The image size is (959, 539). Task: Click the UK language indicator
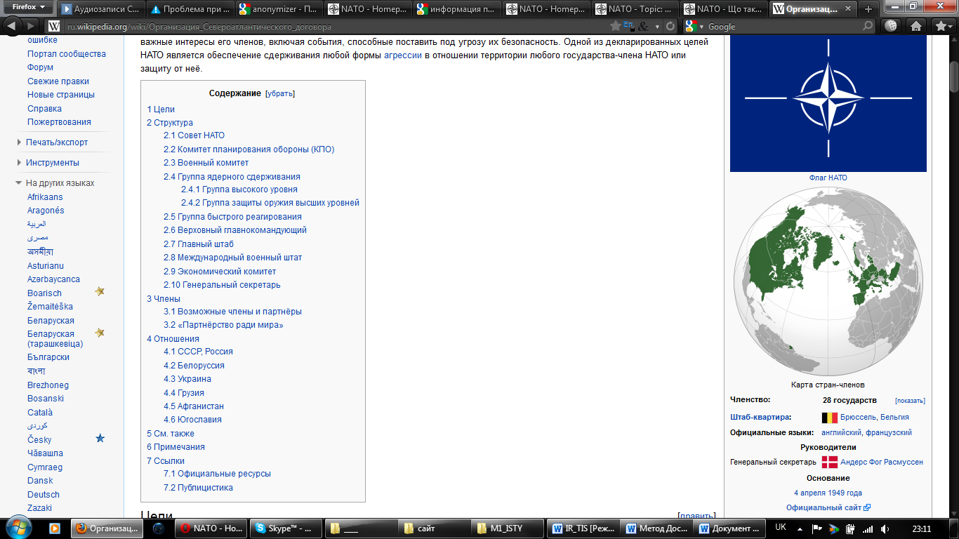click(x=781, y=528)
